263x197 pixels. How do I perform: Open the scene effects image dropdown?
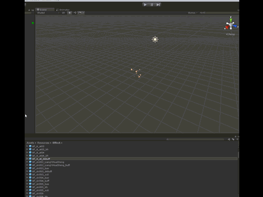(81, 13)
